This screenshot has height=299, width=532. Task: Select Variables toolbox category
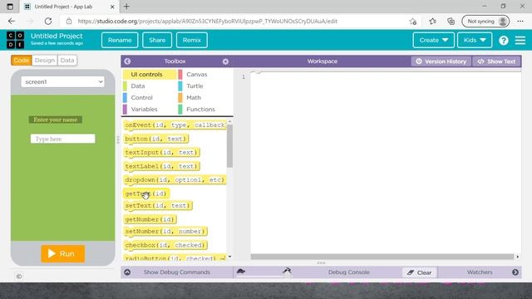pos(144,109)
